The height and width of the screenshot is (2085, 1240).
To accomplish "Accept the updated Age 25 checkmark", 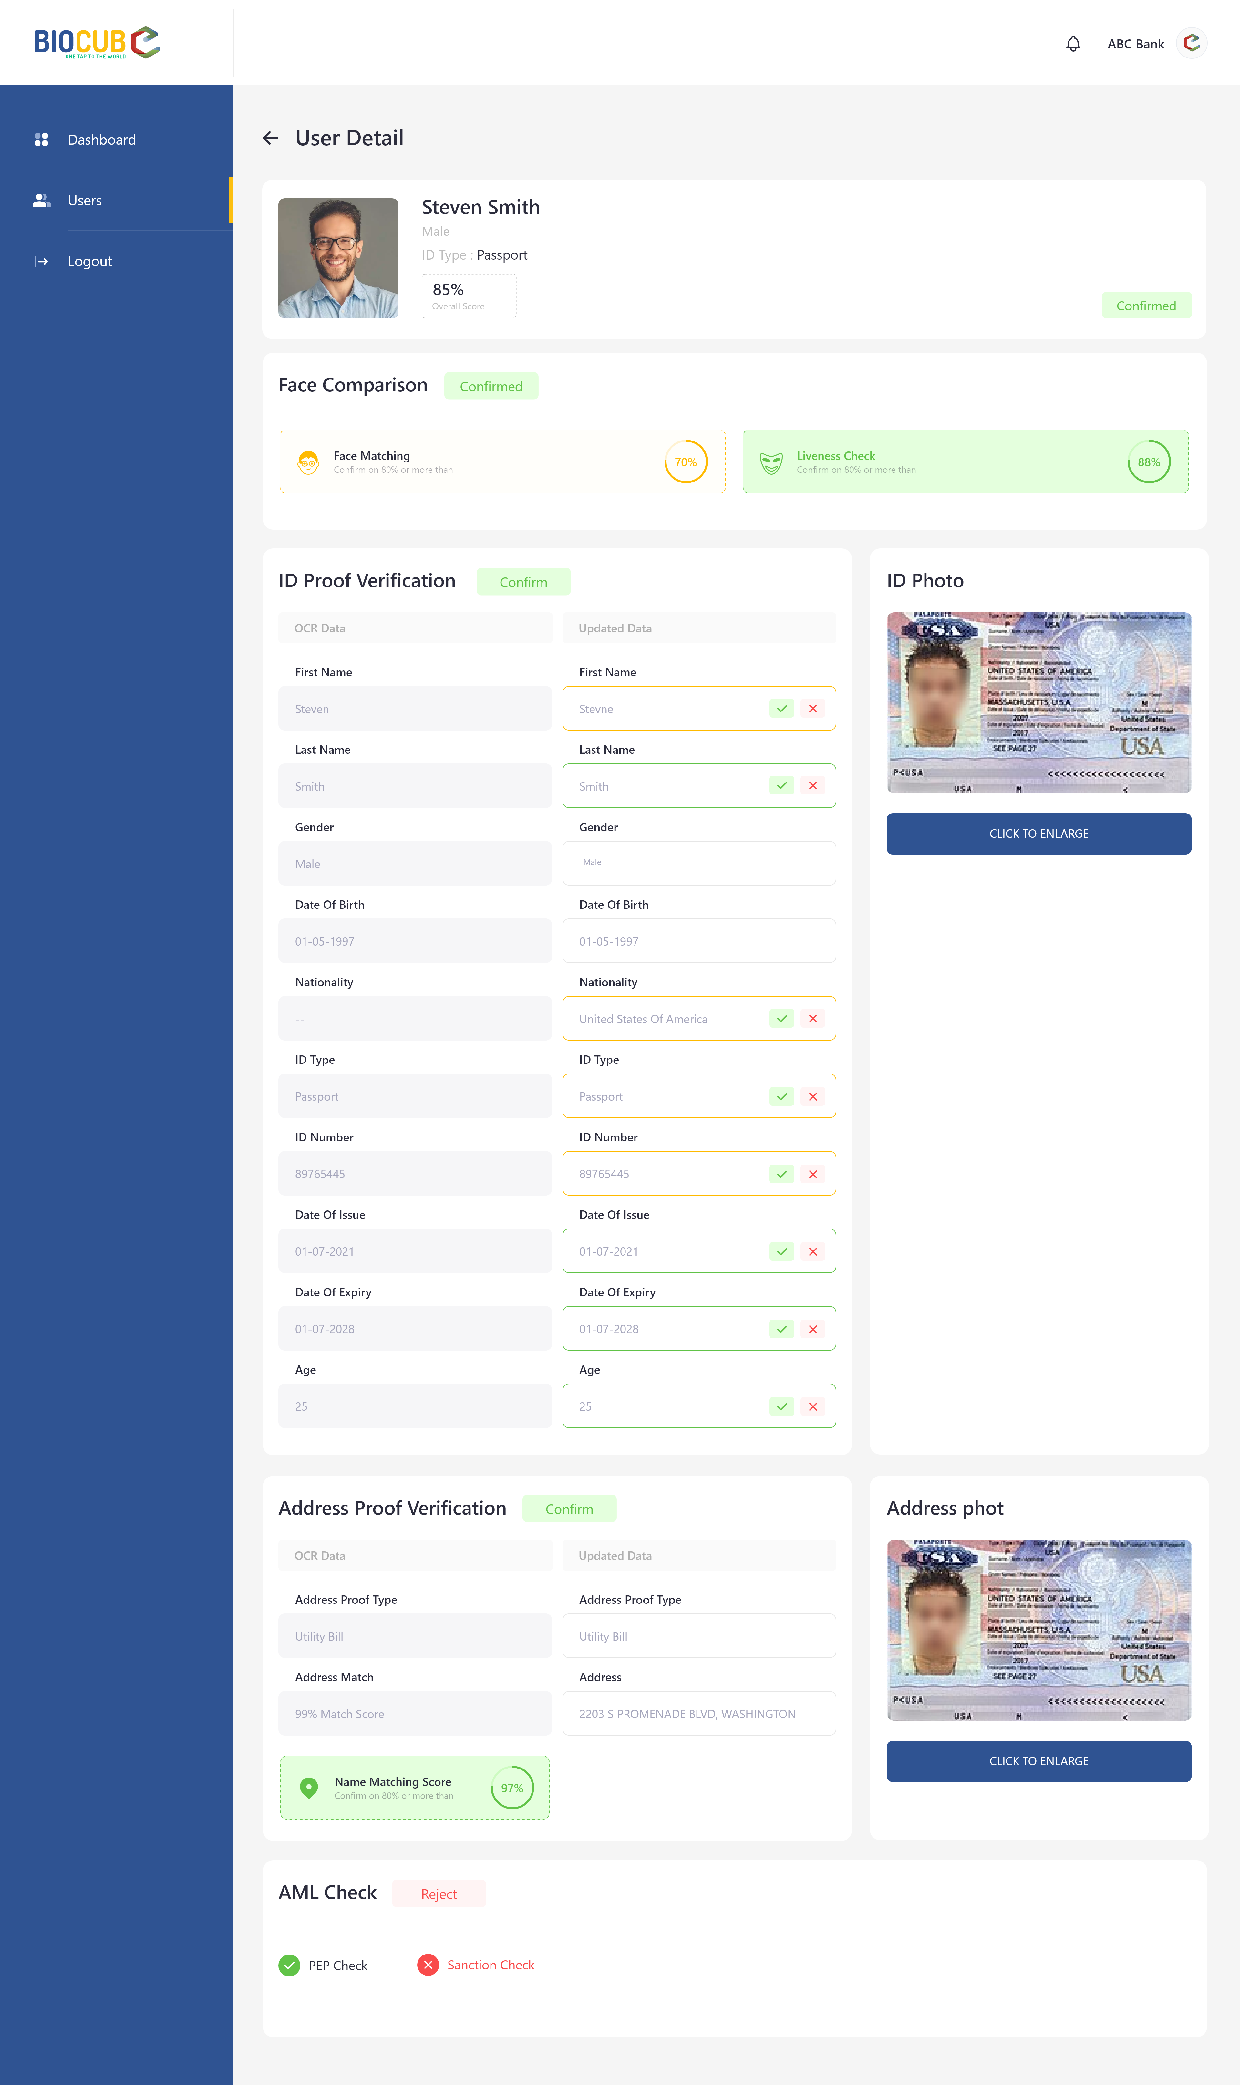I will coord(781,1406).
